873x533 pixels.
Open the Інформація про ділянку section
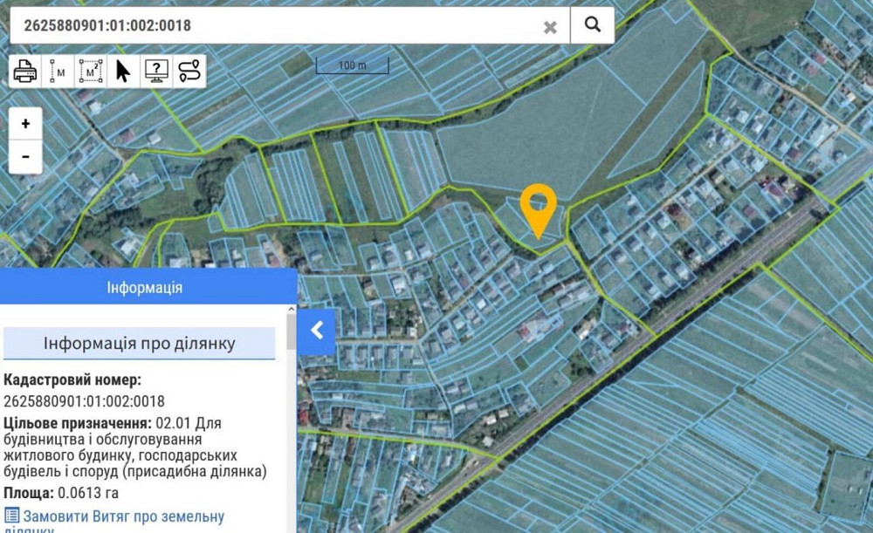140,343
